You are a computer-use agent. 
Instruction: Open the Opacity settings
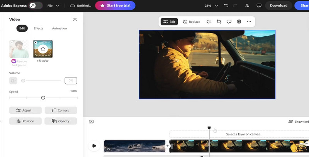pyautogui.click(x=61, y=121)
